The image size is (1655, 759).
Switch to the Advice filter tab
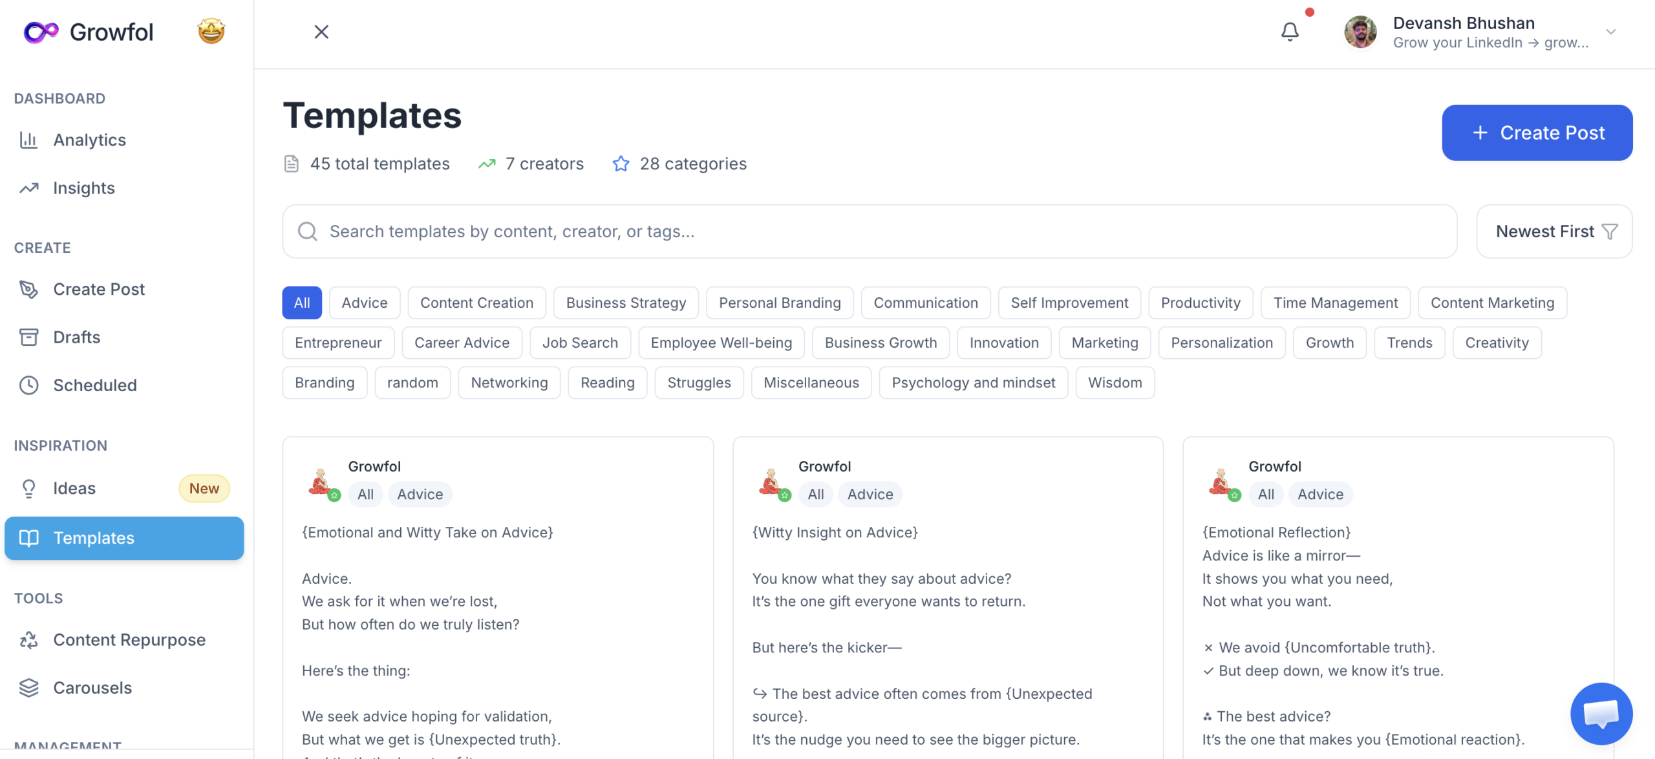pyautogui.click(x=365, y=302)
